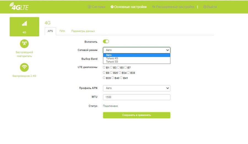The image size is (248, 144).
Task: Click the power icon beside Выйти
Action: pyautogui.click(x=205, y=7)
